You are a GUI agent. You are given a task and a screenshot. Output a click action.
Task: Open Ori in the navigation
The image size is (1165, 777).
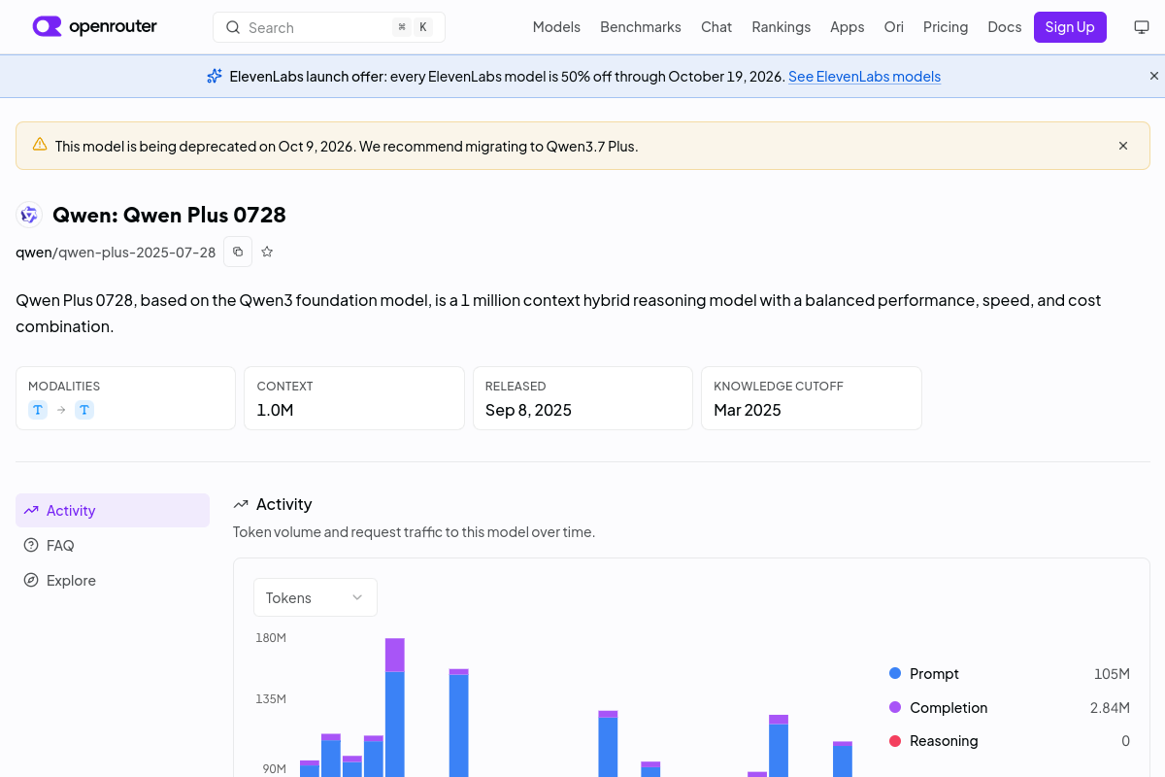tap(894, 27)
